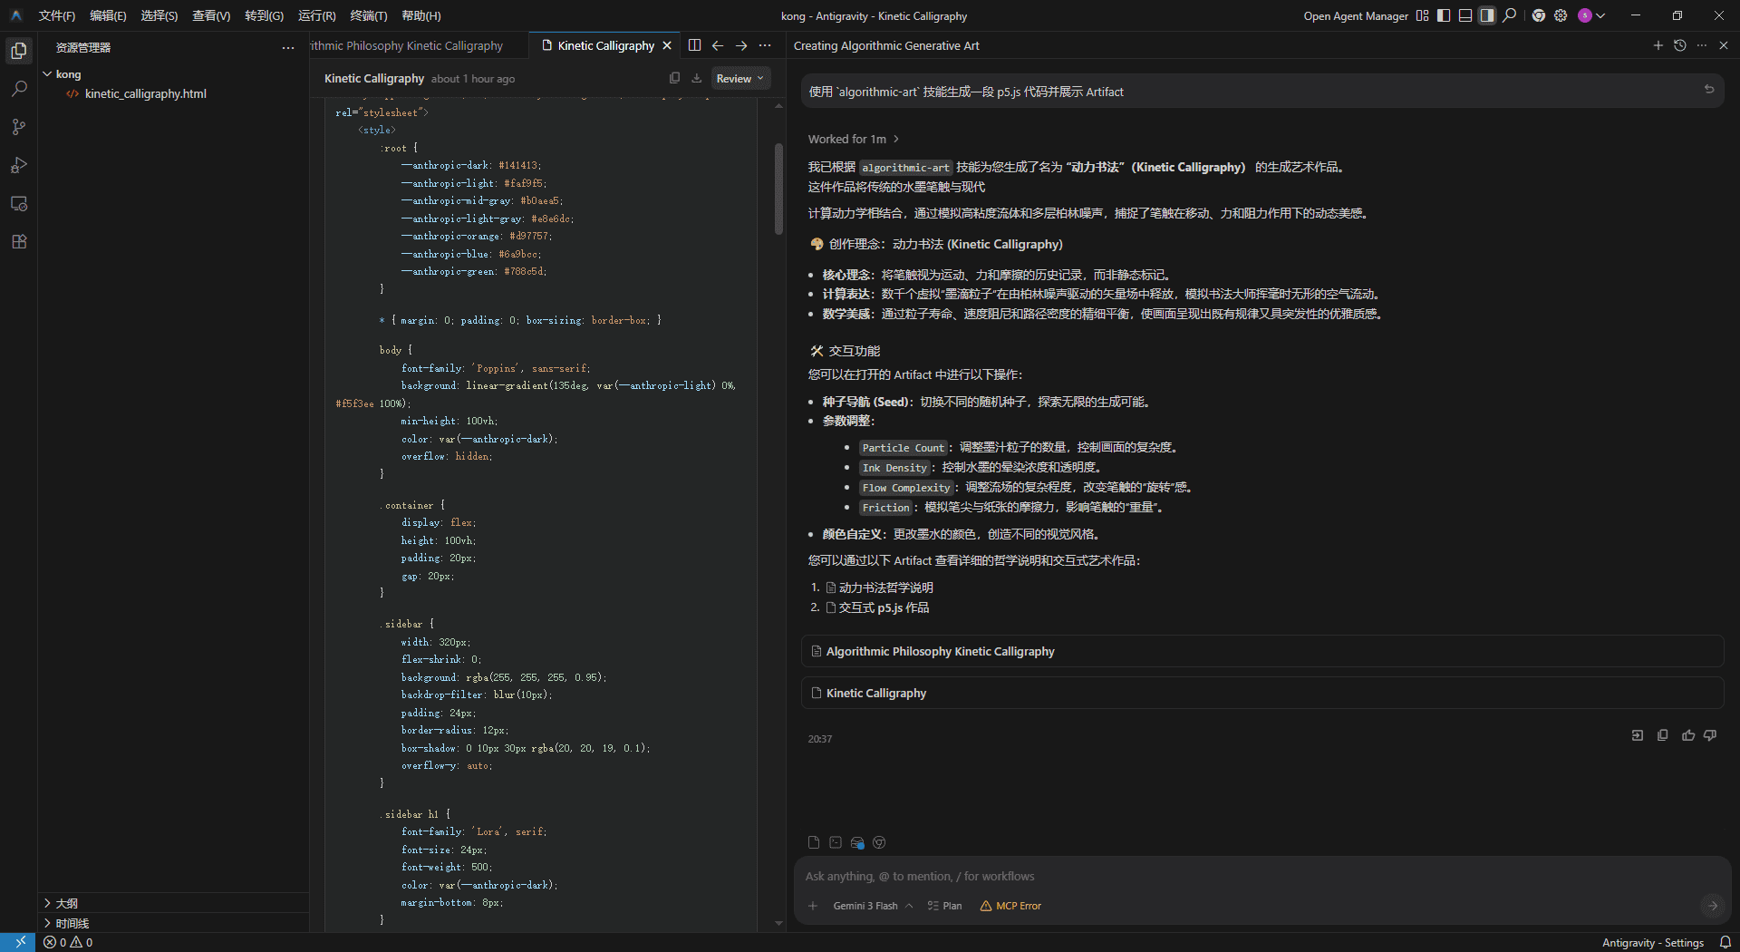This screenshot has width=1740, height=952.
Task: Click the response export arrow icon
Action: [x=1637, y=735]
